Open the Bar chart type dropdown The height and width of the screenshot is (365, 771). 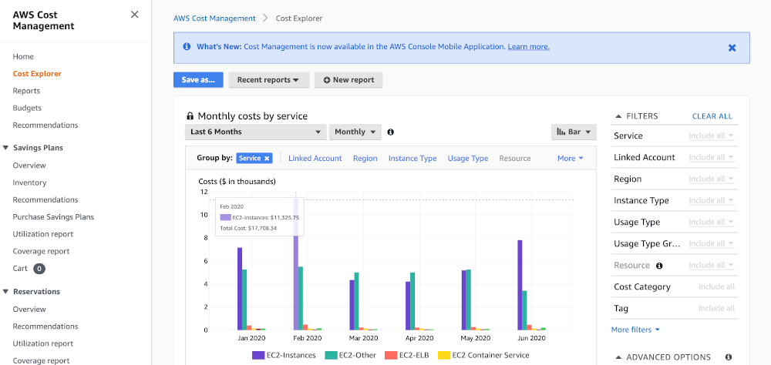tap(574, 132)
